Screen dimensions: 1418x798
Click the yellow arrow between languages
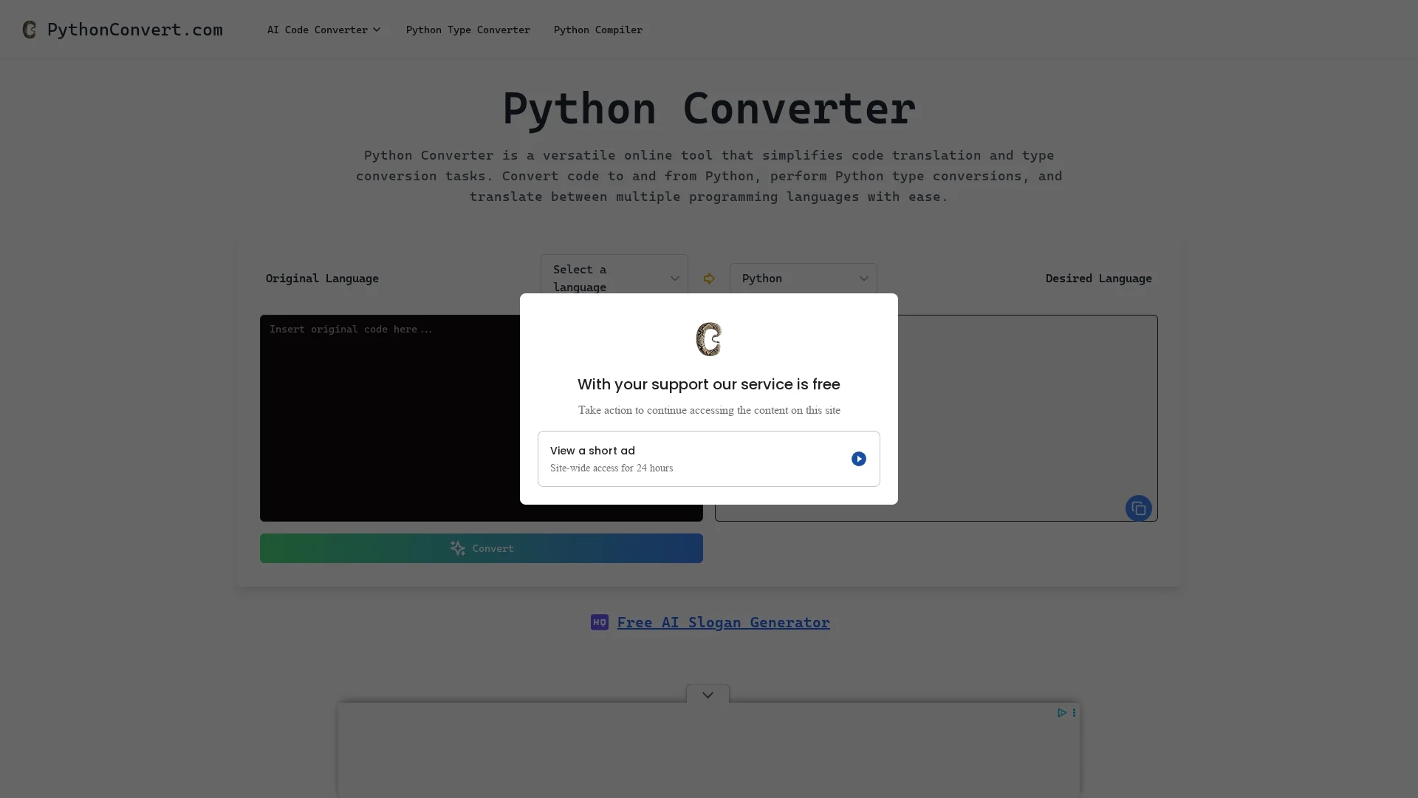click(709, 279)
